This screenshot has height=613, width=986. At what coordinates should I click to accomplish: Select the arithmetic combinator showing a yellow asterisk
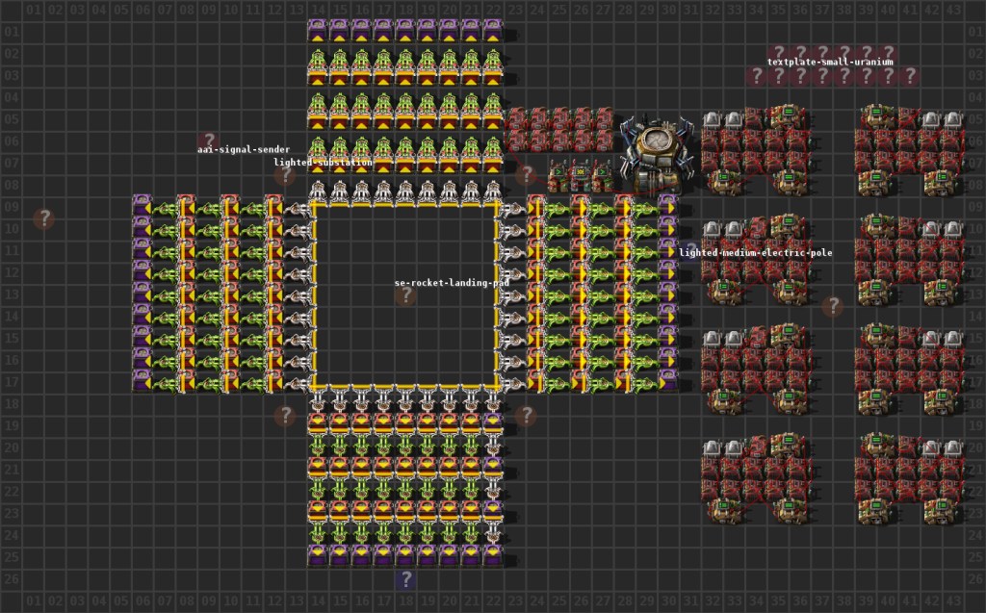pos(581,175)
